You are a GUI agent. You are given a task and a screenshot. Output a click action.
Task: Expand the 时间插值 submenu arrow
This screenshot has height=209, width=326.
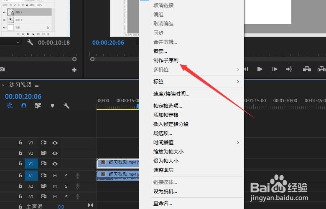238,142
